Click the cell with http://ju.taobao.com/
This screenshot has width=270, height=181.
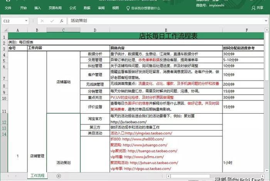[x=166, y=119]
